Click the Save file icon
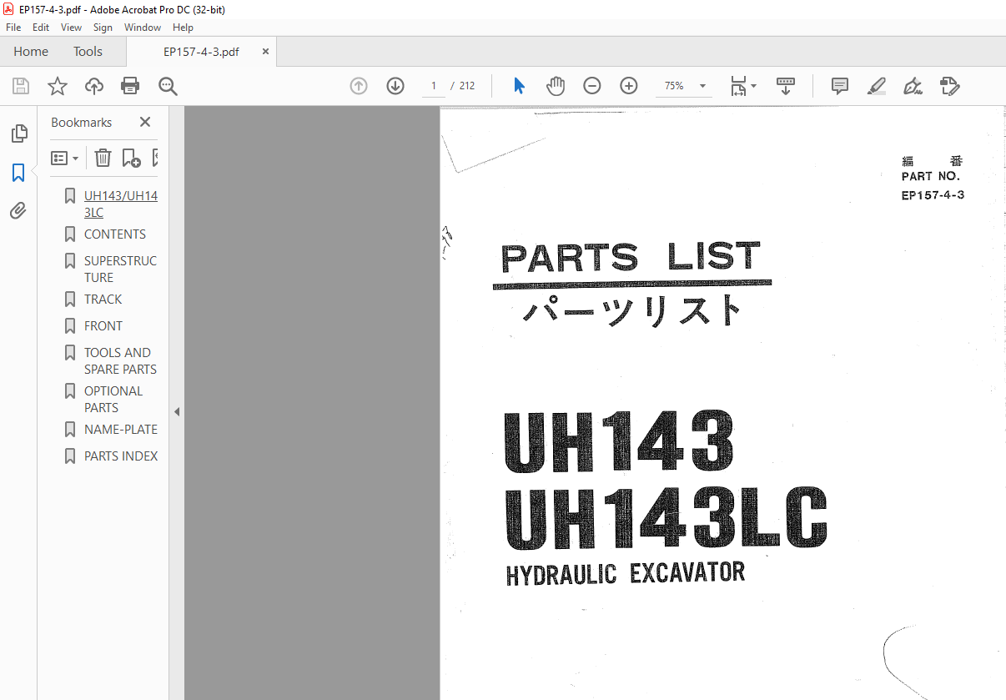1006x700 pixels. point(21,86)
